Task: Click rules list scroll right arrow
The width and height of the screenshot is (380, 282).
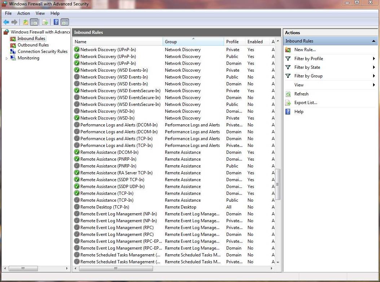Action: point(271,268)
